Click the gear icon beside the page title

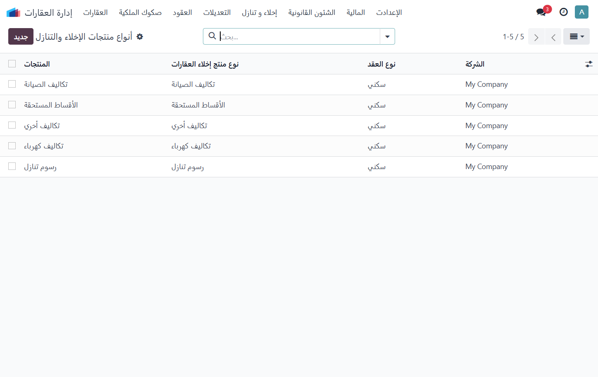click(x=140, y=37)
